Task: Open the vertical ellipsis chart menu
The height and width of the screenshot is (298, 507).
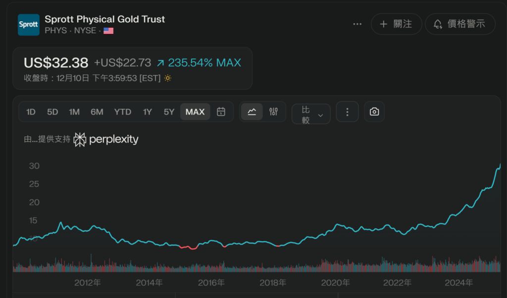Action: point(347,112)
